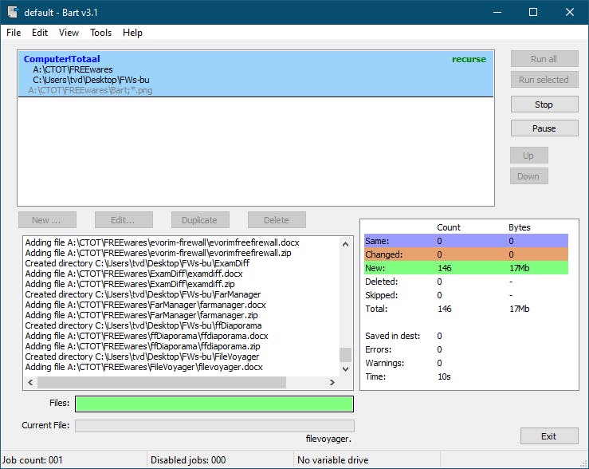Image resolution: width=589 pixels, height=469 pixels.
Task: Click log line adding evorimfreefirewall.zip
Action: [x=158, y=253]
